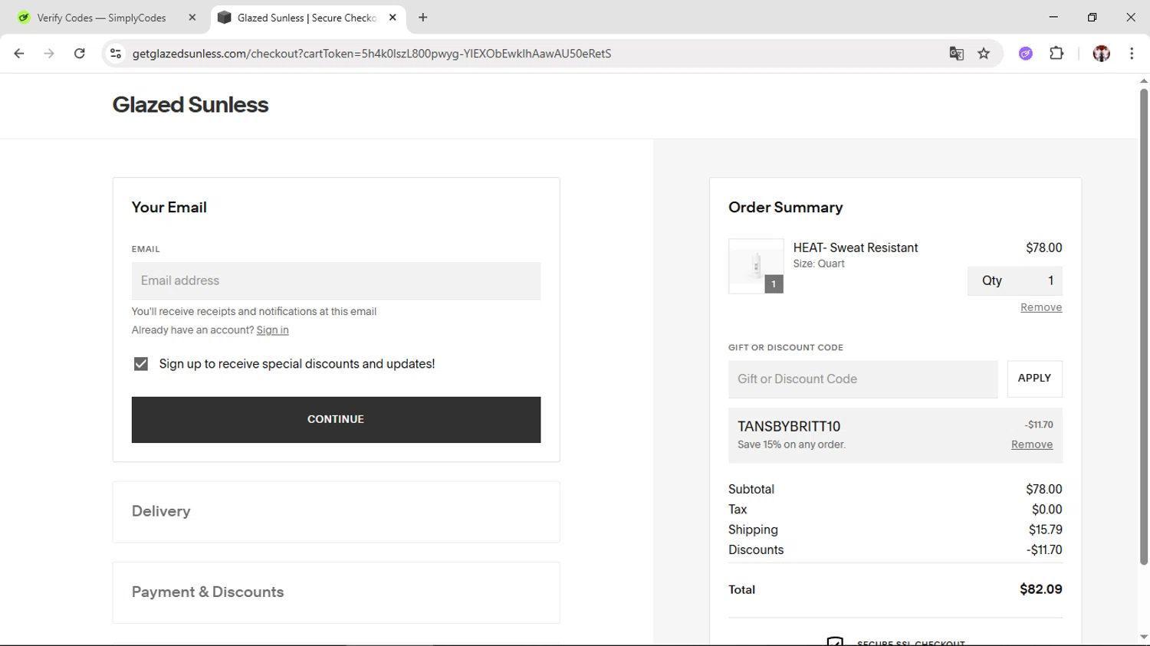Click the page vertical scrollbar

pos(1143,326)
